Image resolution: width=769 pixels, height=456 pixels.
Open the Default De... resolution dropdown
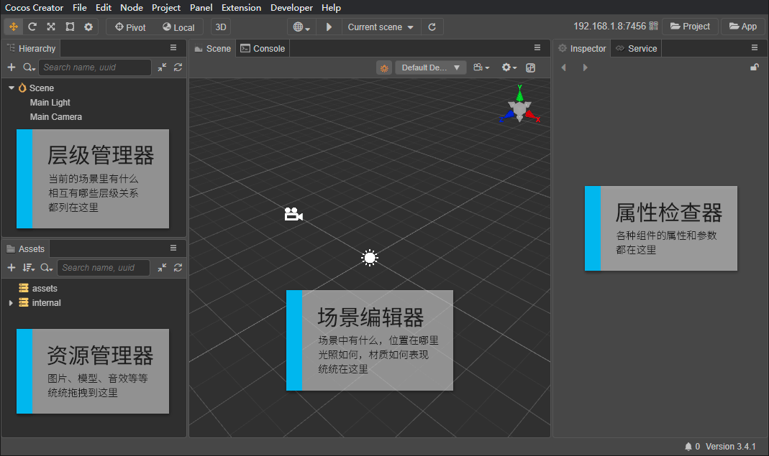point(431,68)
